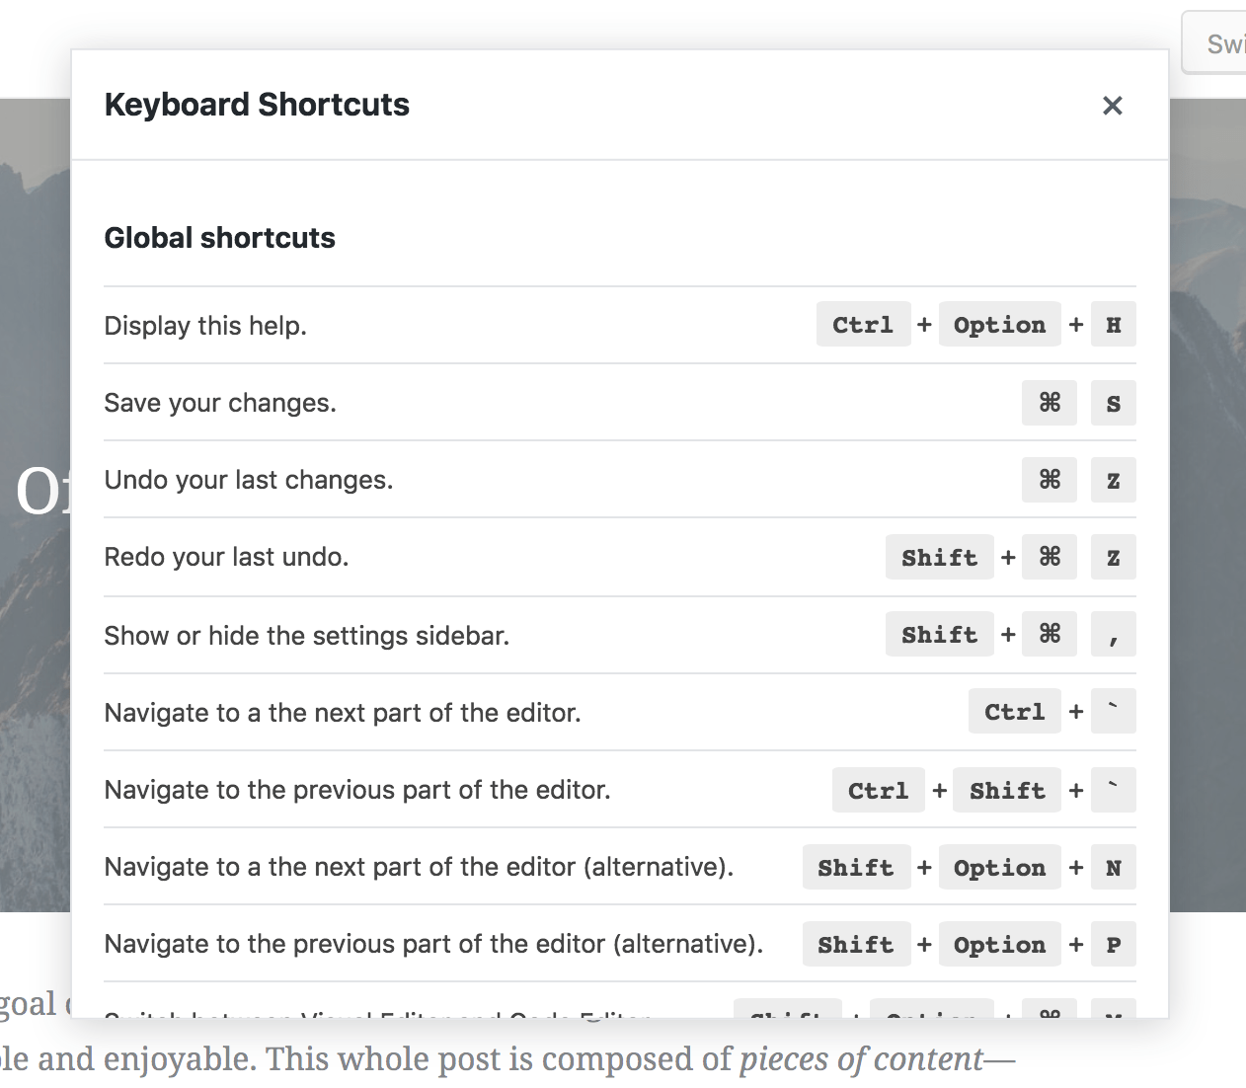
Task: Click the italic 'pieces of content' text in post
Action: (x=861, y=1059)
